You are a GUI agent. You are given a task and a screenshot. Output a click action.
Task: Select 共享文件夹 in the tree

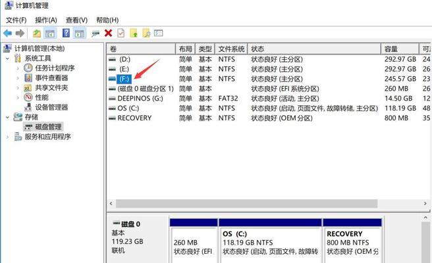(x=51, y=88)
